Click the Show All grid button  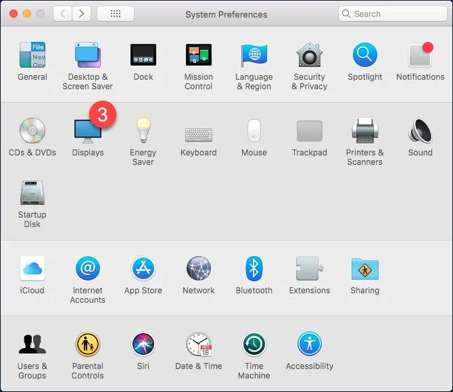(116, 14)
